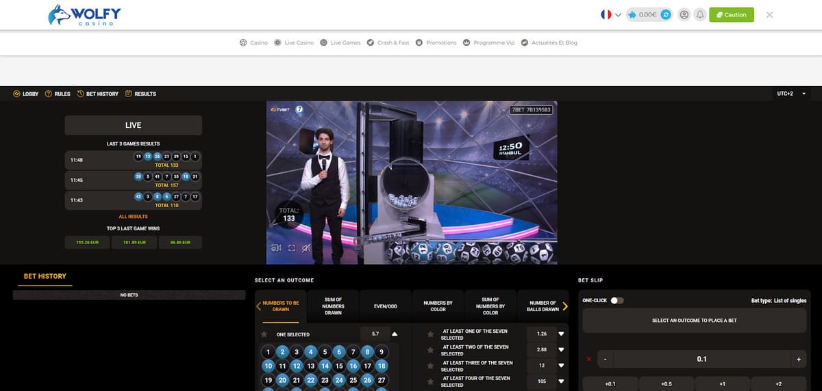Star the AT LEAST FOUR OF THE SEVEN outcome

pyautogui.click(x=430, y=381)
